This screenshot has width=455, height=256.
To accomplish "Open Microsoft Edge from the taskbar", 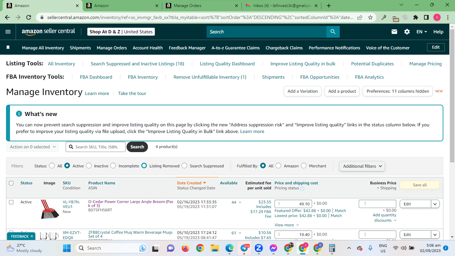I will pyautogui.click(x=229, y=248).
